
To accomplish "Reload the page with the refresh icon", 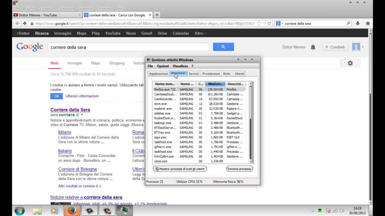I will tap(269, 23).
